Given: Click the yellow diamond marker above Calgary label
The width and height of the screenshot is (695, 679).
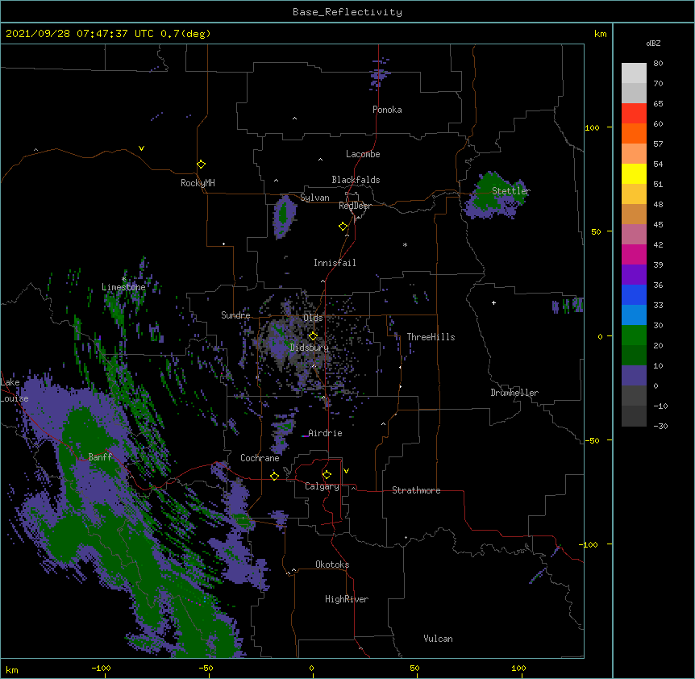Looking at the screenshot, I should [327, 475].
